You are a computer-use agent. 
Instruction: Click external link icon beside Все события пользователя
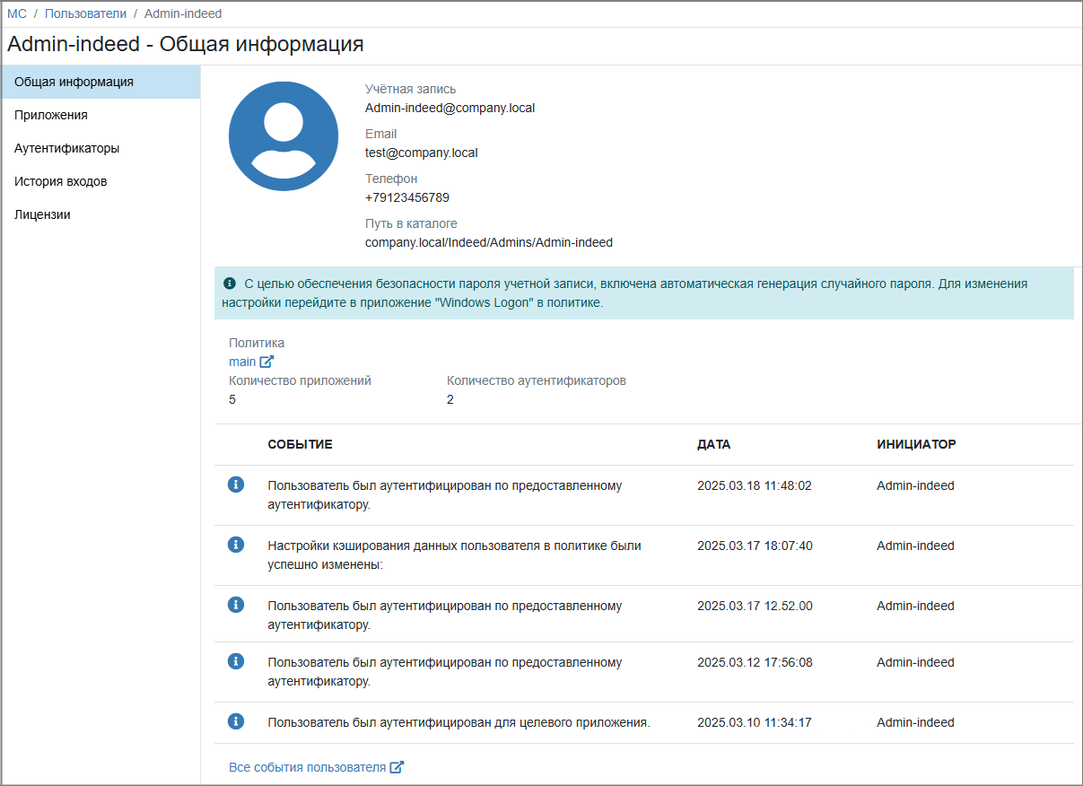click(397, 767)
